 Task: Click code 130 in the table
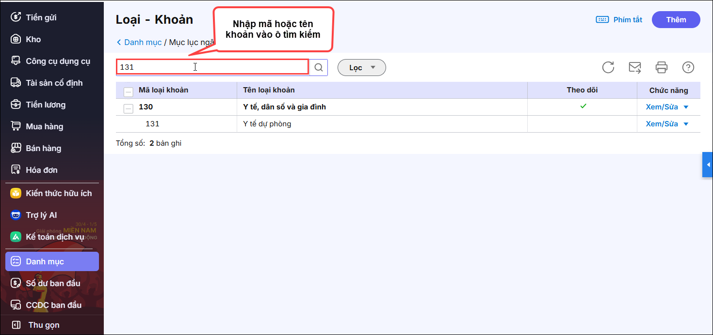coord(146,107)
